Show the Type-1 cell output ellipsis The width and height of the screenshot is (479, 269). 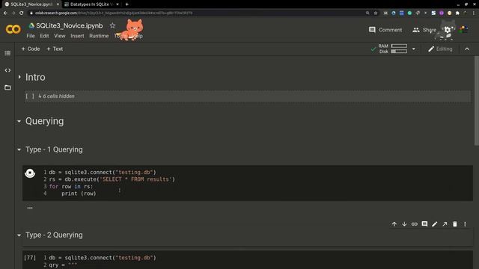(x=30, y=208)
